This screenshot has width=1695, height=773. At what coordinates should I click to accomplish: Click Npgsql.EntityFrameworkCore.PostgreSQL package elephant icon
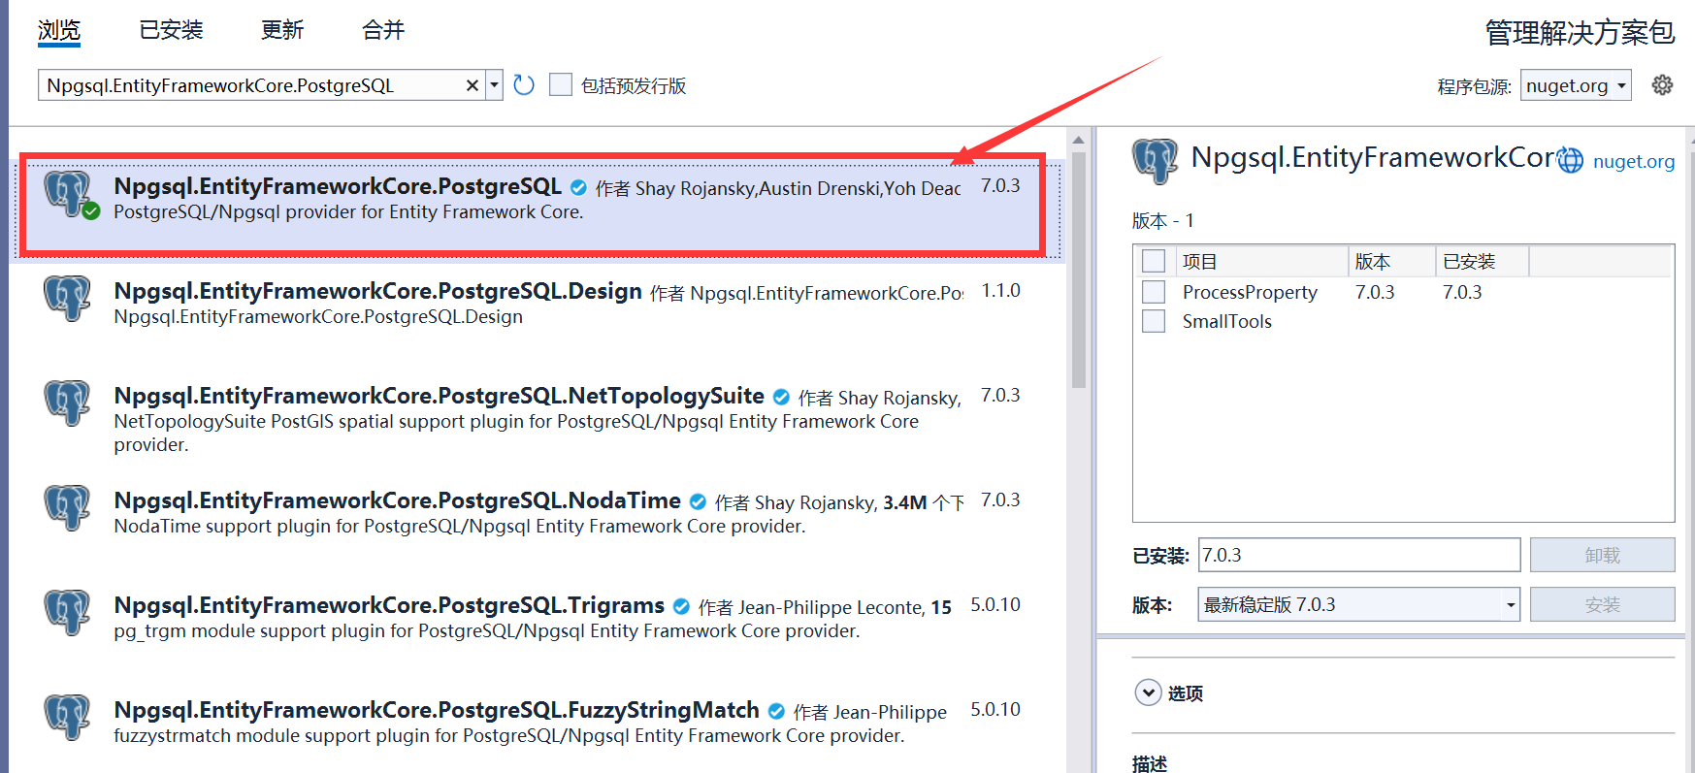click(x=68, y=194)
